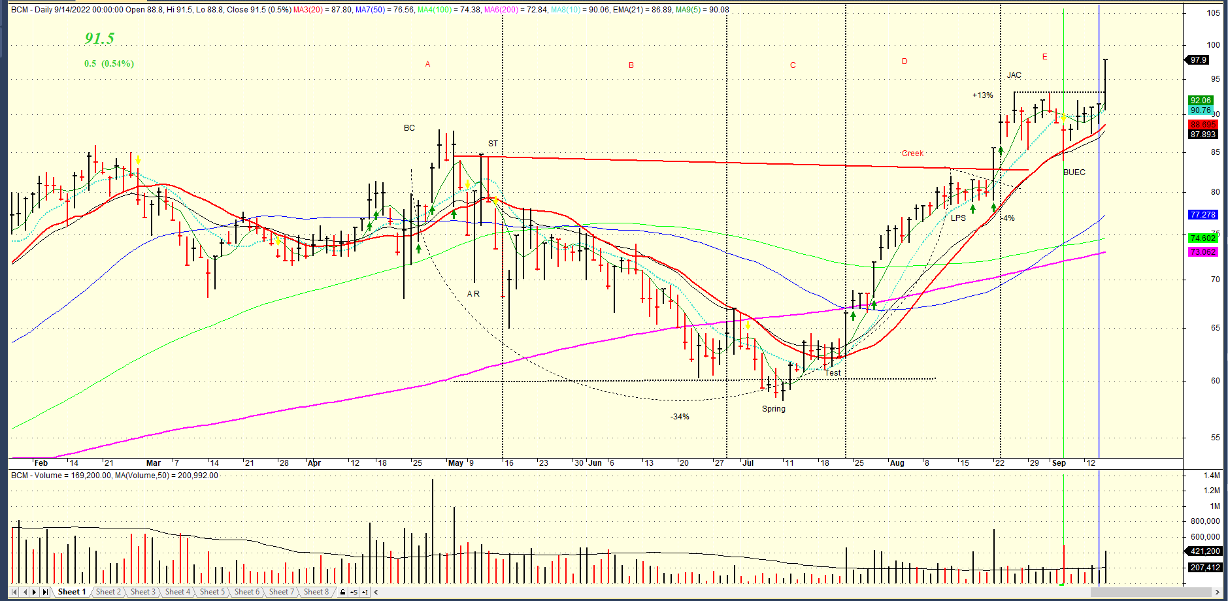
Task: Select the red Creek trendline label
Action: point(912,154)
